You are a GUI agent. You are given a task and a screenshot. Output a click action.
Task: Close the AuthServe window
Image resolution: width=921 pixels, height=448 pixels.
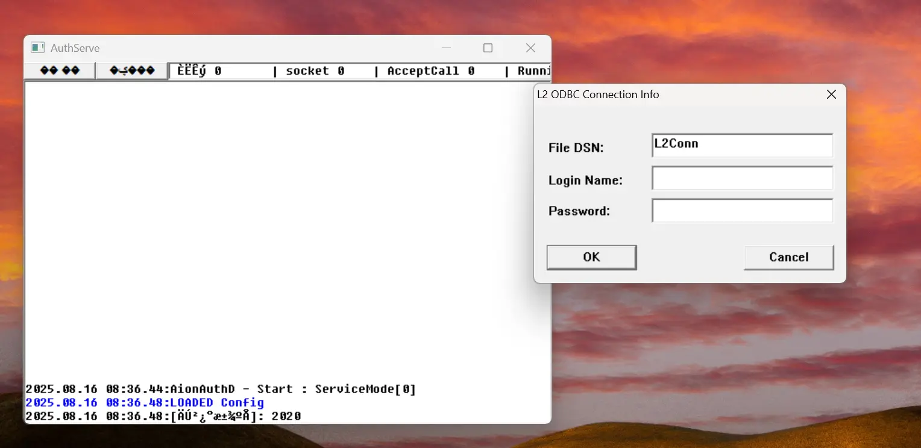pos(530,48)
